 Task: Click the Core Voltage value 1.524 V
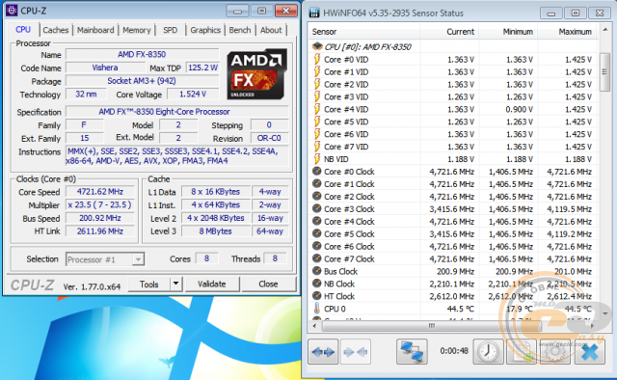193,95
